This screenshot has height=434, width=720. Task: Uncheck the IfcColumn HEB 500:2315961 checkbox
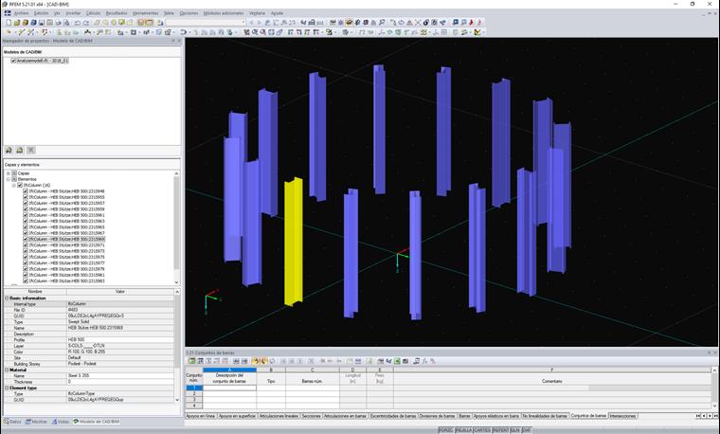26,215
